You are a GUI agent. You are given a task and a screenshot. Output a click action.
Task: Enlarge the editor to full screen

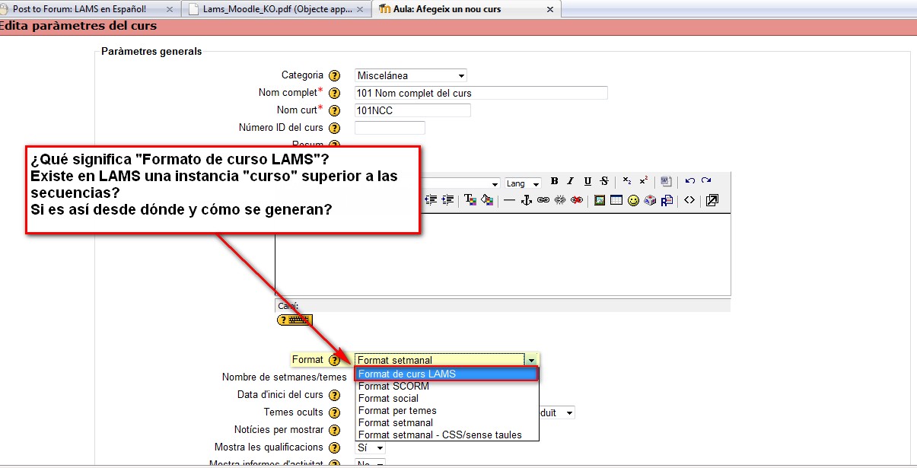712,200
